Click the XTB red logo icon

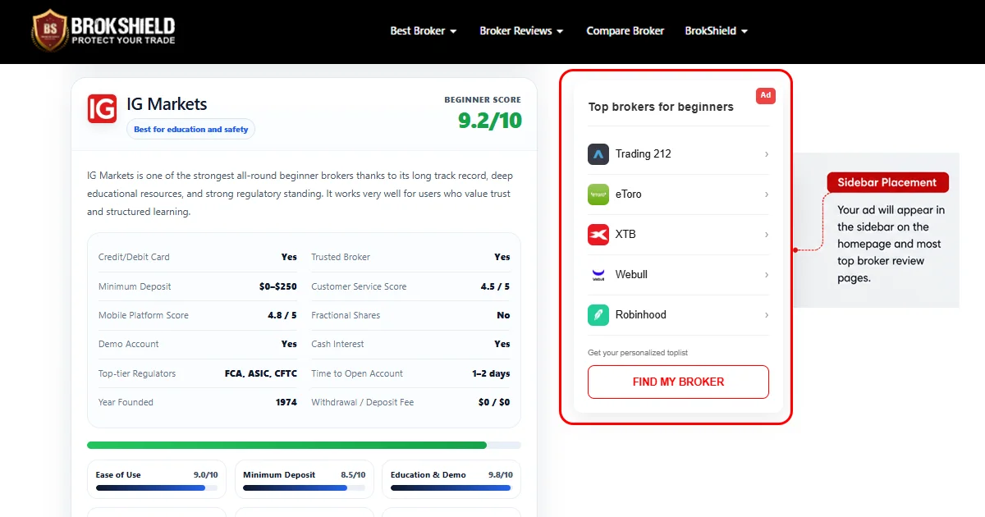pyautogui.click(x=598, y=235)
